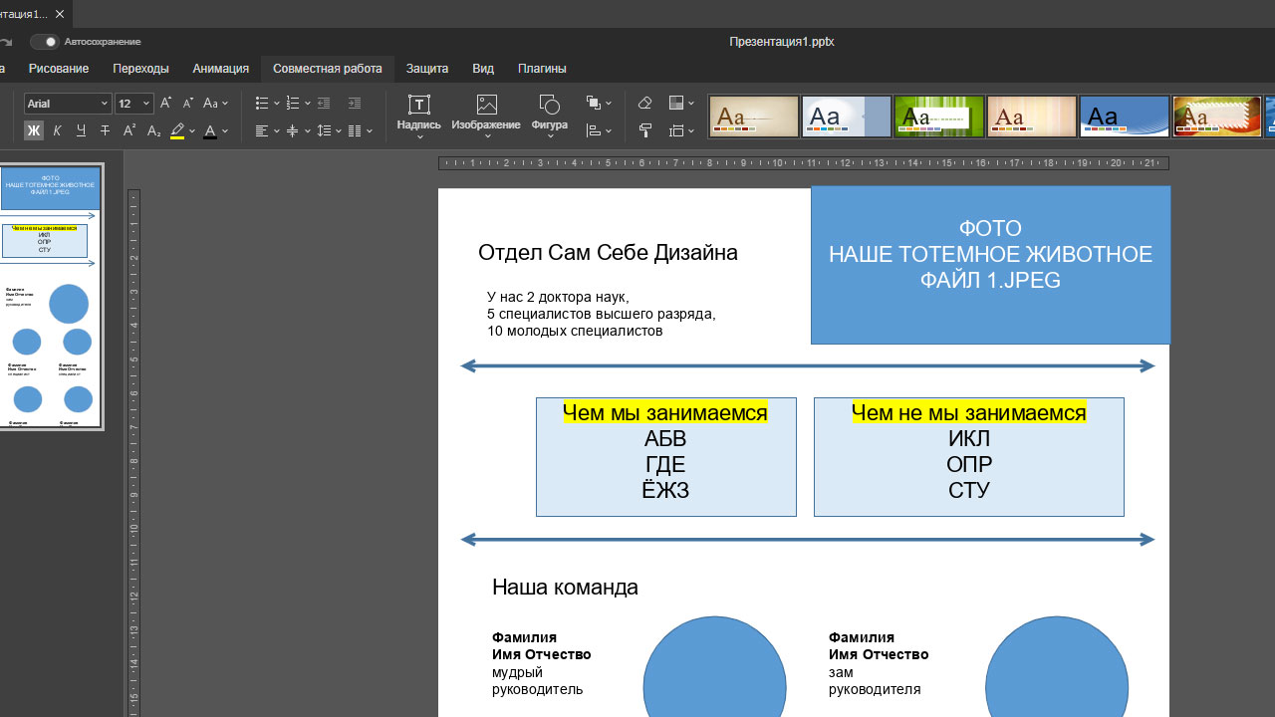The image size is (1275, 717).
Task: Close the presentation document tab
Action: [60, 14]
